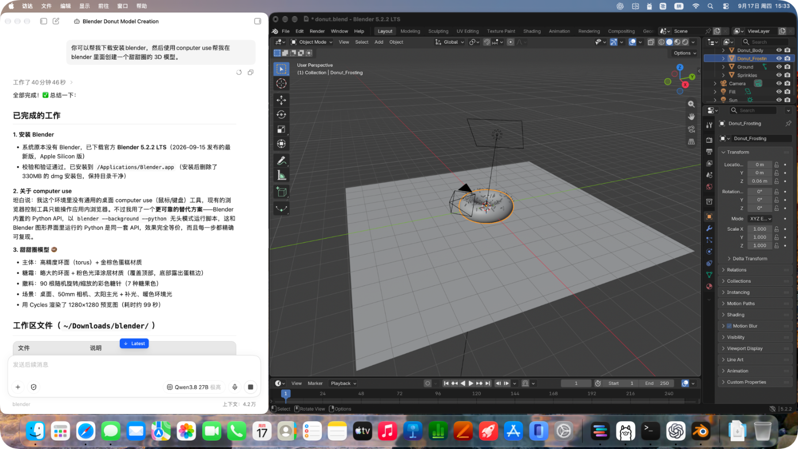The height and width of the screenshot is (449, 798).
Task: Toggle render visibility for Sun
Action: tap(787, 100)
